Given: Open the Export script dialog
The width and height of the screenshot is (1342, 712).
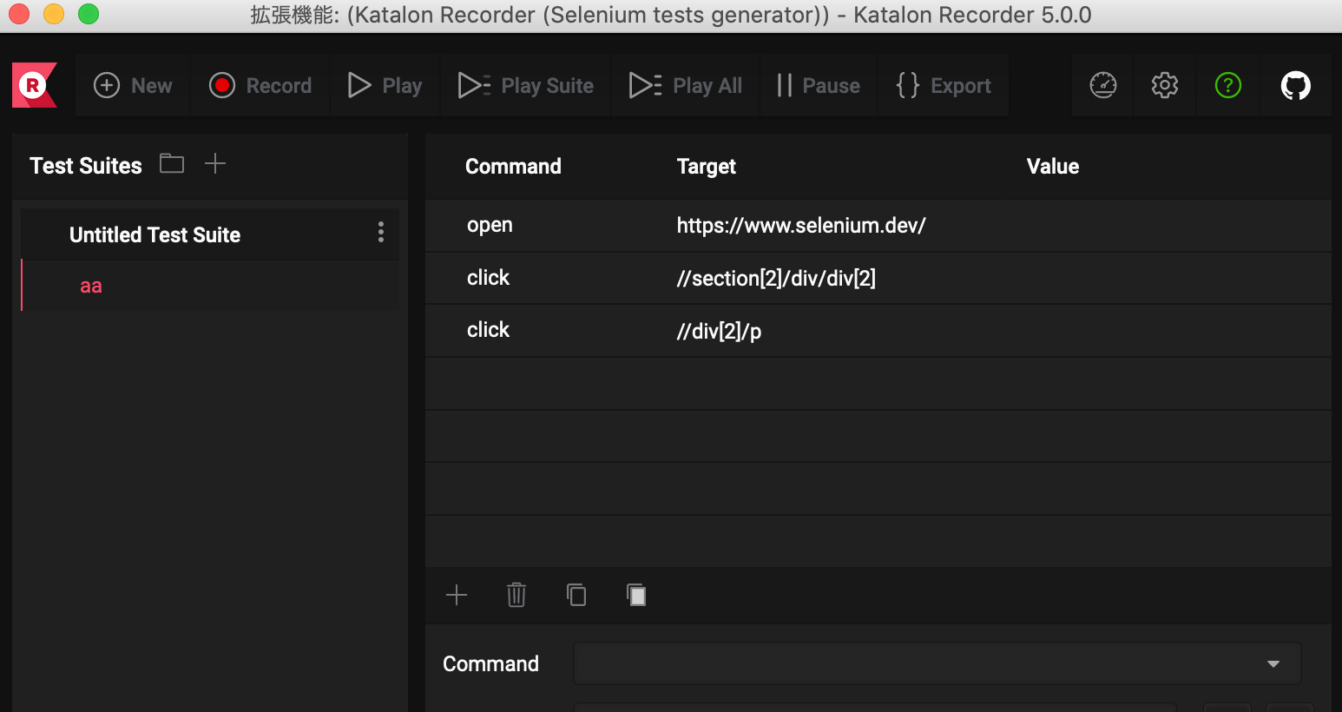Looking at the screenshot, I should tap(944, 85).
